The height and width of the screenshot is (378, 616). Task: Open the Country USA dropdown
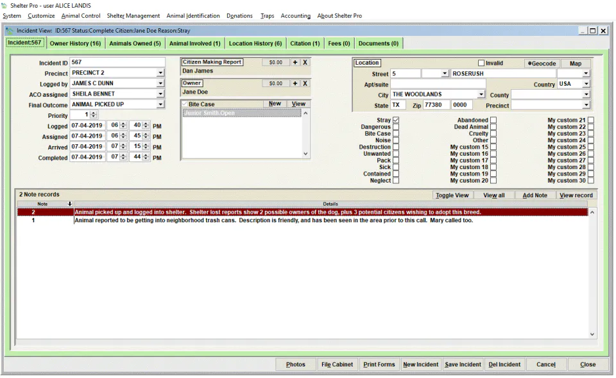tap(586, 84)
